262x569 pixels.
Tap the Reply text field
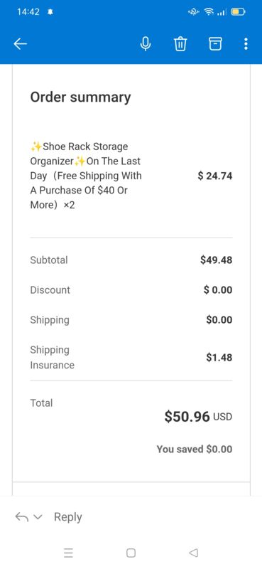67,517
